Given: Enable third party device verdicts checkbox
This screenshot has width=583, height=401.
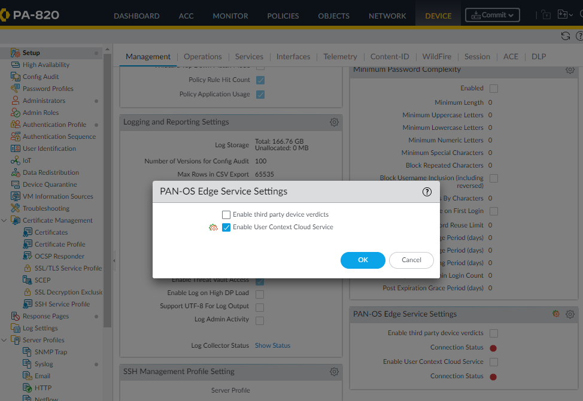Looking at the screenshot, I should [x=226, y=214].
